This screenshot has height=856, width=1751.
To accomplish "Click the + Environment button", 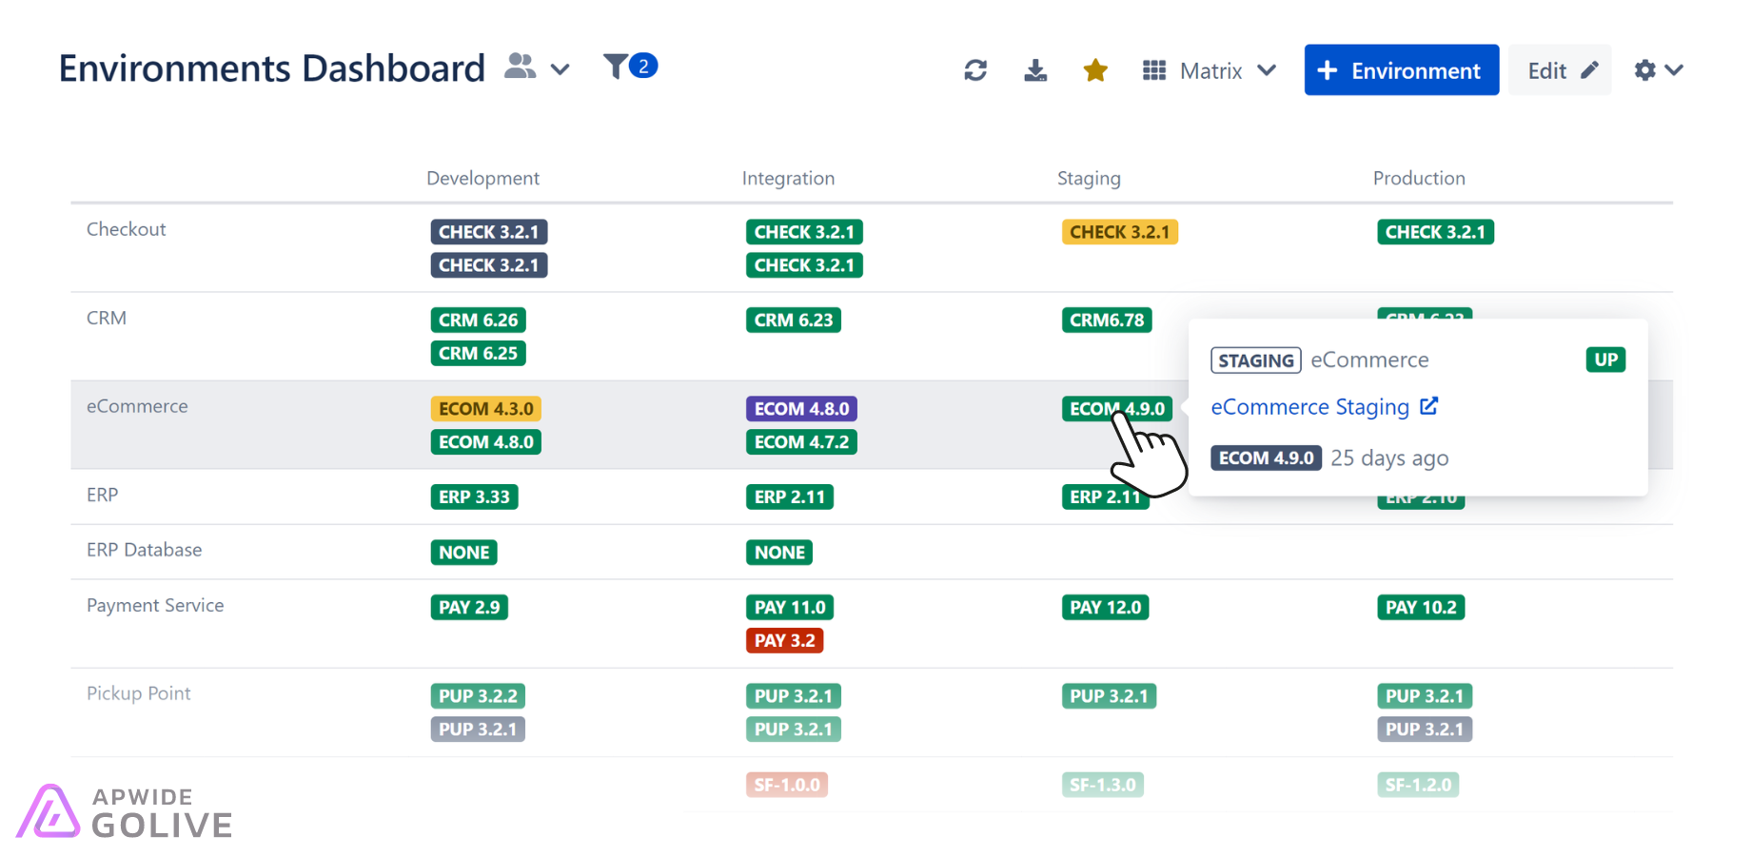I will tap(1401, 69).
